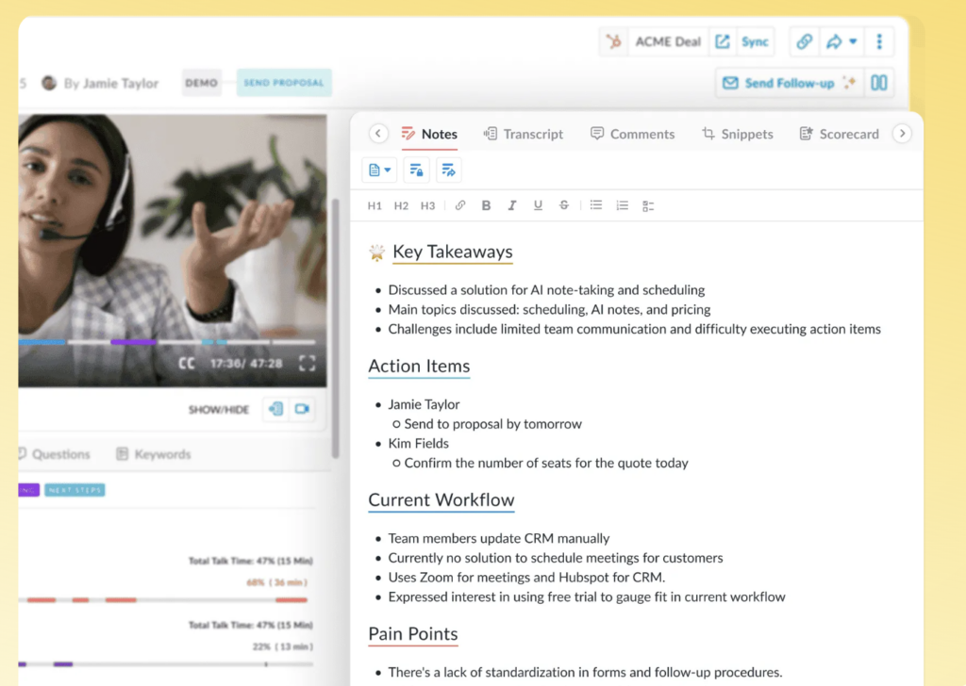Screen dimensions: 966x686
Task: Open the note template dropdown
Action: [379, 170]
